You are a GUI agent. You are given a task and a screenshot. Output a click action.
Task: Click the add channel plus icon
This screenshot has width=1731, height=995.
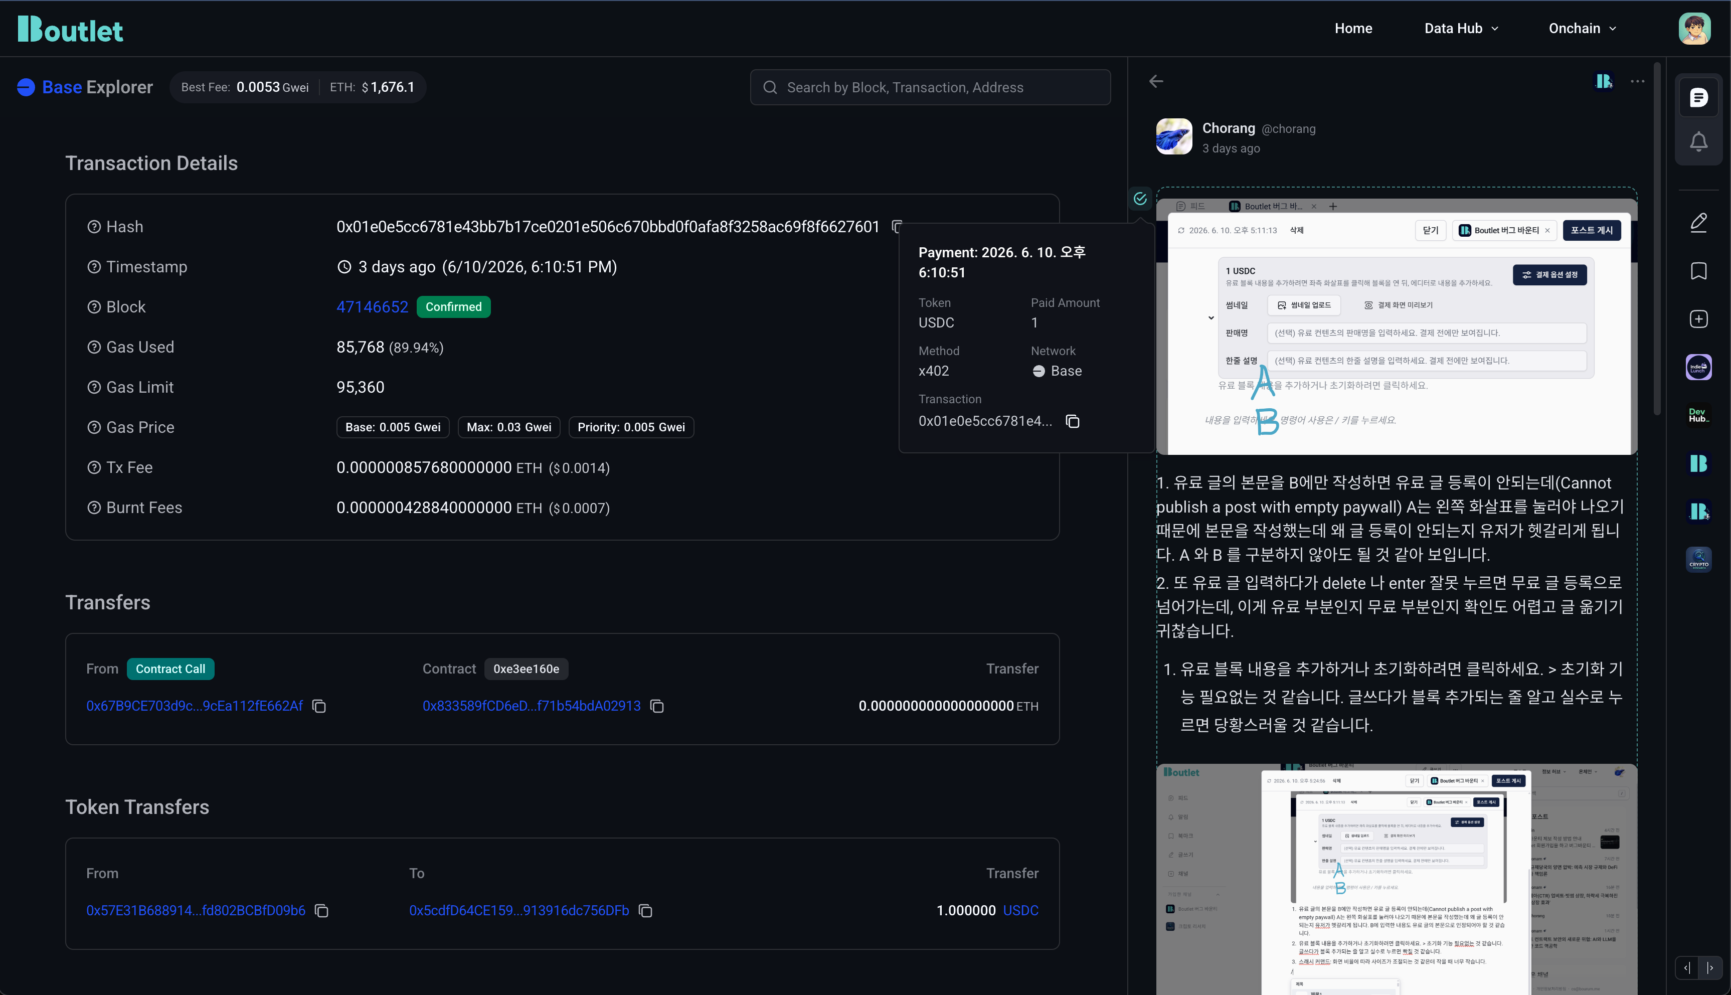point(1699,319)
